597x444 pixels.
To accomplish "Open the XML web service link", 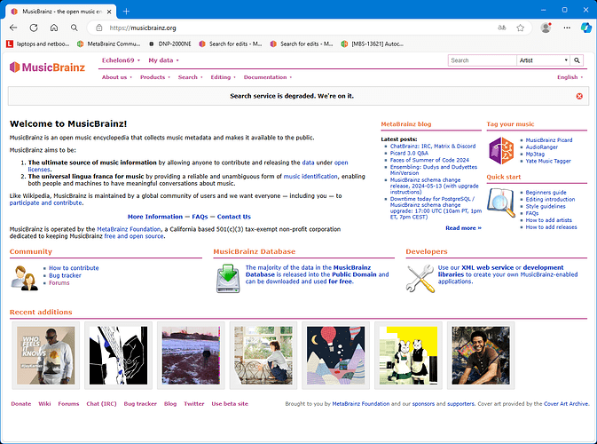I will [x=487, y=267].
